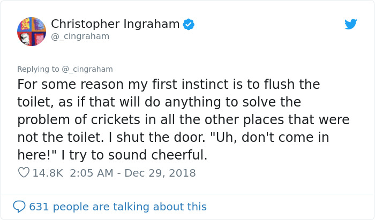Click the blue verified checkmark badge
Image resolution: width=375 pixels, height=220 pixels.
coord(189,24)
